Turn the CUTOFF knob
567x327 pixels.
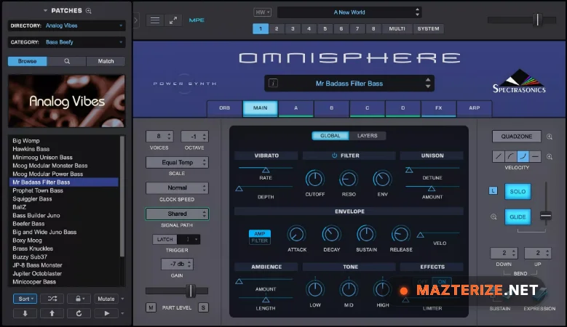click(x=314, y=179)
